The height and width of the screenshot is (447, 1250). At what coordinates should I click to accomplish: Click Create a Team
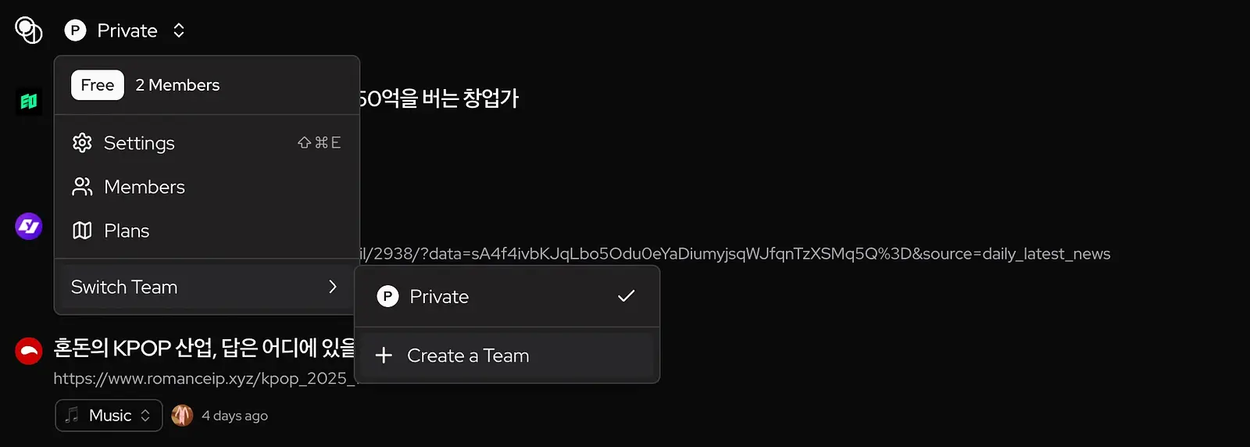point(507,356)
